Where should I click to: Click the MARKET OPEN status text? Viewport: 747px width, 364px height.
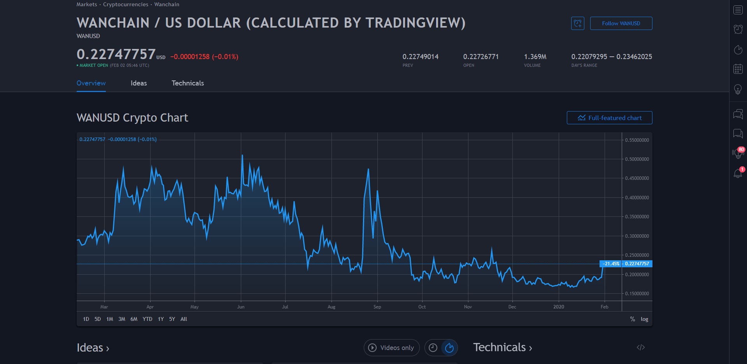pyautogui.click(x=94, y=65)
